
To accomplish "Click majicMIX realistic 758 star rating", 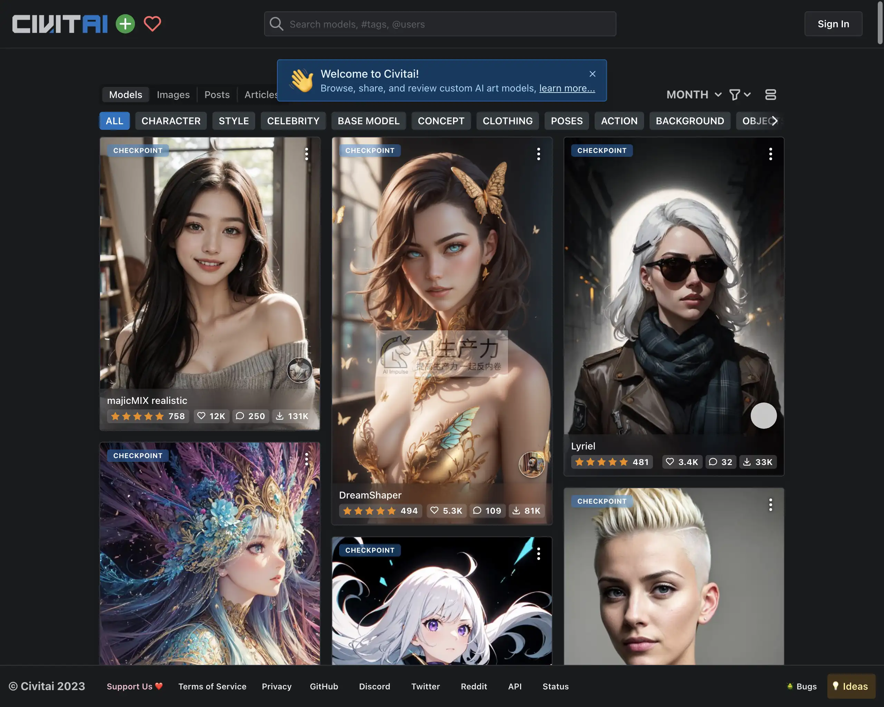I will point(148,416).
